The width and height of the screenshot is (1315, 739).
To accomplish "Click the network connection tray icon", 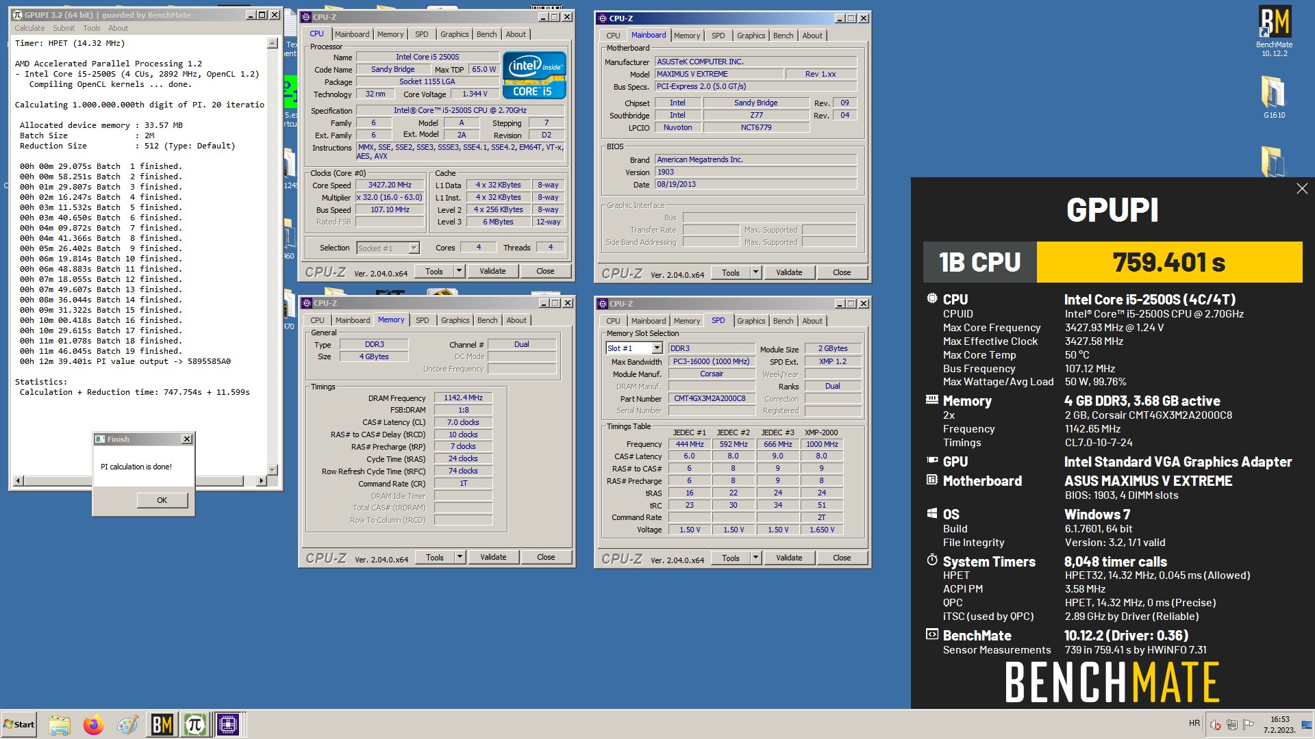I will pos(1232,725).
